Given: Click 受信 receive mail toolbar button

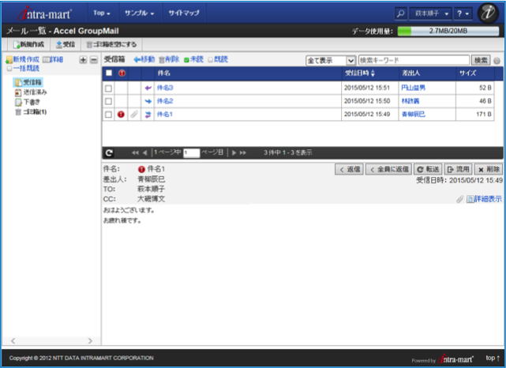Looking at the screenshot, I should (66, 44).
